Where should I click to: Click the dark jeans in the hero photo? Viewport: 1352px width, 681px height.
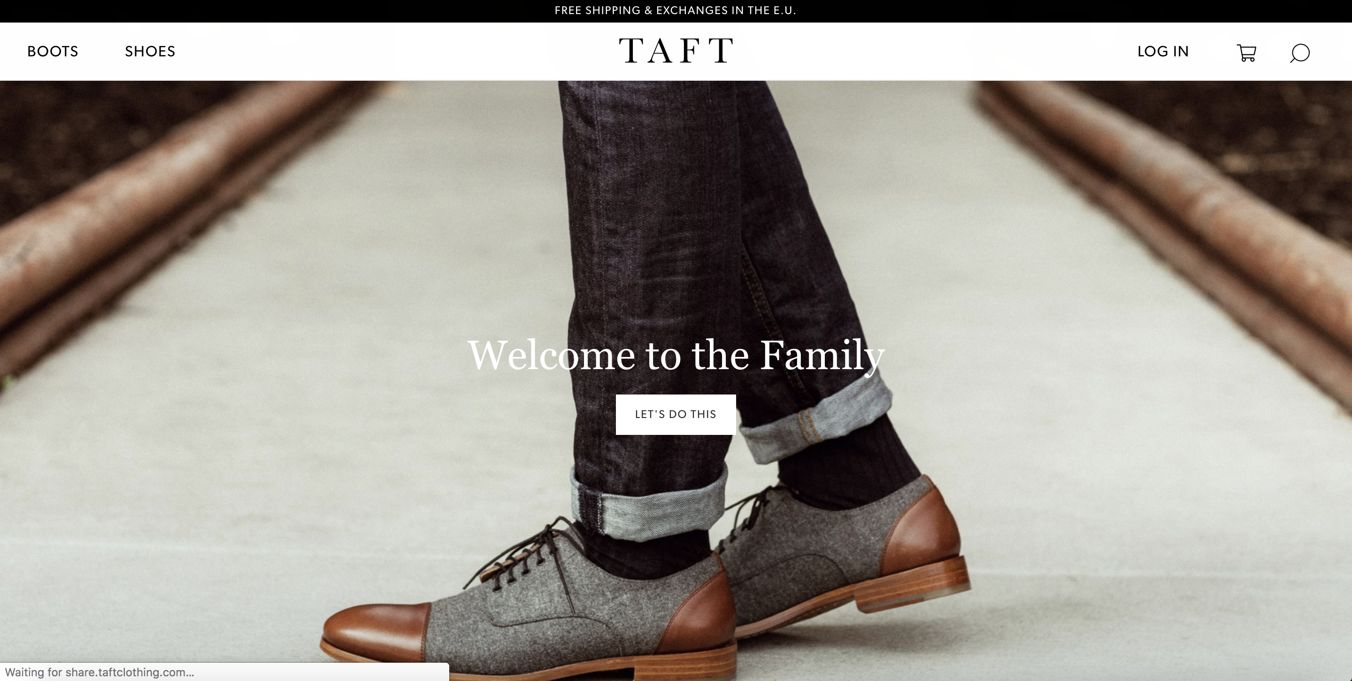[698, 236]
